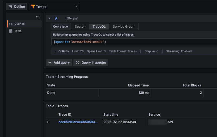Screen dimensions: 217x137
Task: Collapse query A row chevron
Action: pyautogui.click(x=49, y=18)
